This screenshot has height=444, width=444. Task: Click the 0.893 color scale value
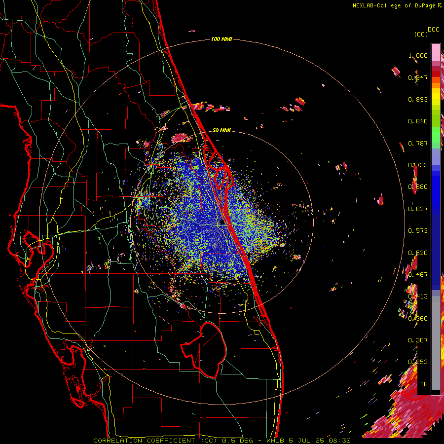[x=418, y=99]
